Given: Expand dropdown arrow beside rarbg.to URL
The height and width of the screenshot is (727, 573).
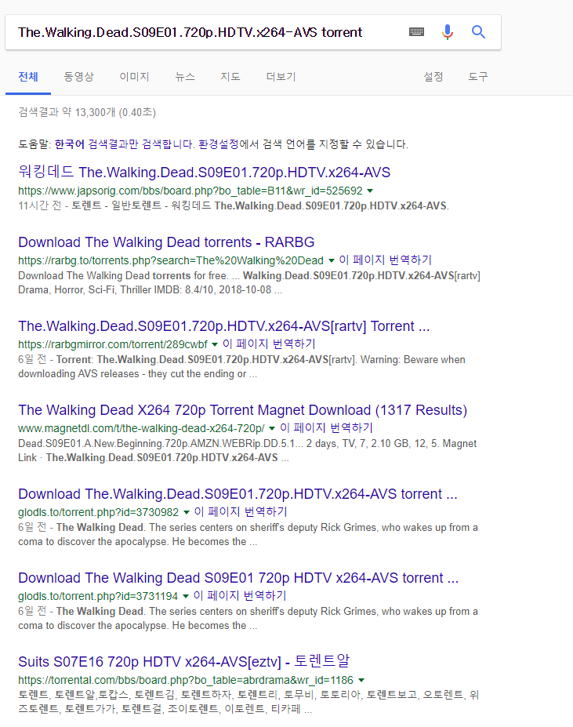Looking at the screenshot, I should (331, 260).
